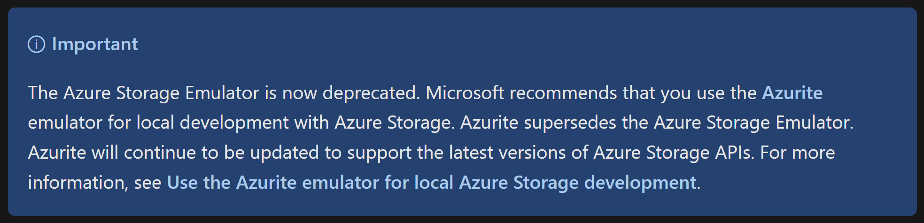Image resolution: width=924 pixels, height=223 pixels.
Task: Follow the Use the Azurite emulator link
Action: 432,182
